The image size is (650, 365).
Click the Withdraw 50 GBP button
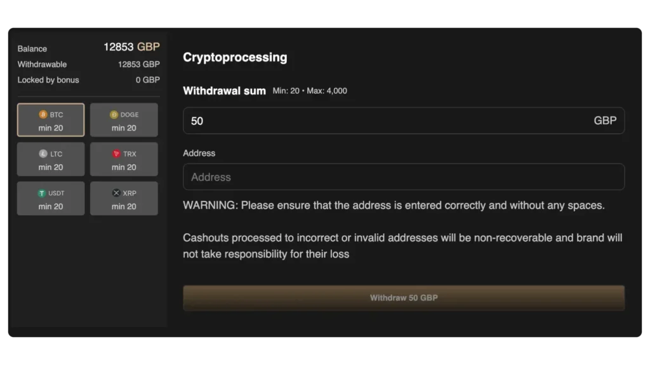(404, 297)
